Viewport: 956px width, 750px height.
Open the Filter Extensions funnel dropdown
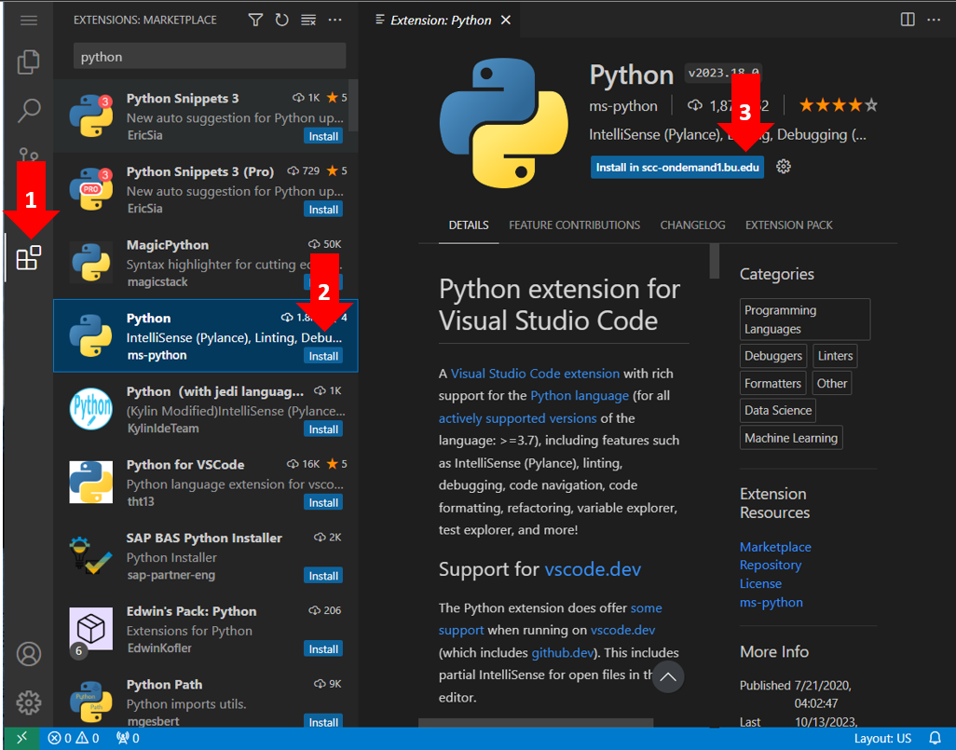(255, 19)
